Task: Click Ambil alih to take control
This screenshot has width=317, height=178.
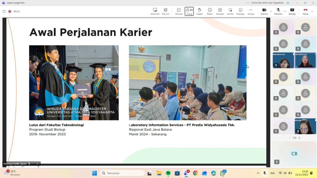Action: coord(155,11)
